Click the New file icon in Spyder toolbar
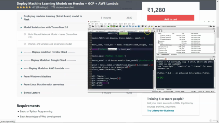 90,26
